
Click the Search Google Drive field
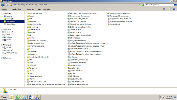click(x=160, y=5)
